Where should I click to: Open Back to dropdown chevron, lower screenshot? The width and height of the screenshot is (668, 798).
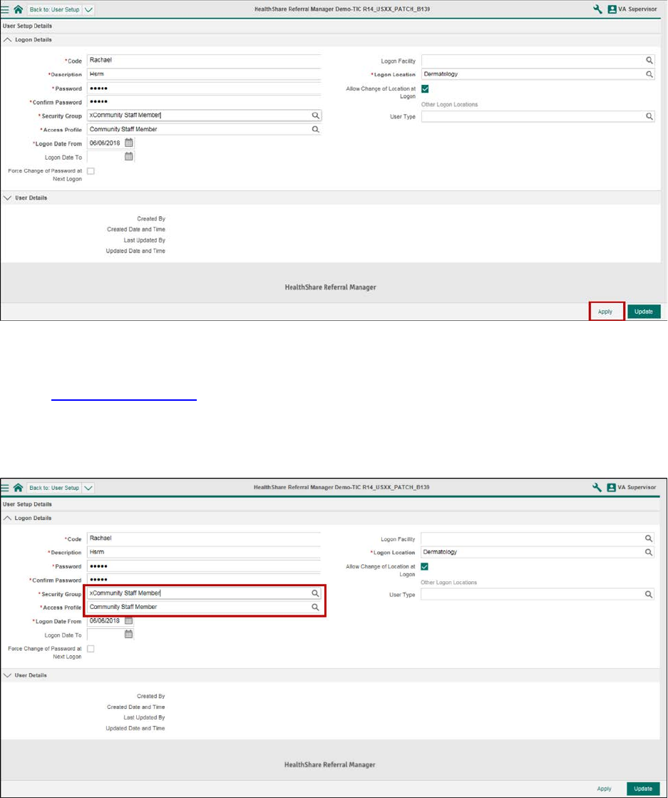click(x=88, y=488)
